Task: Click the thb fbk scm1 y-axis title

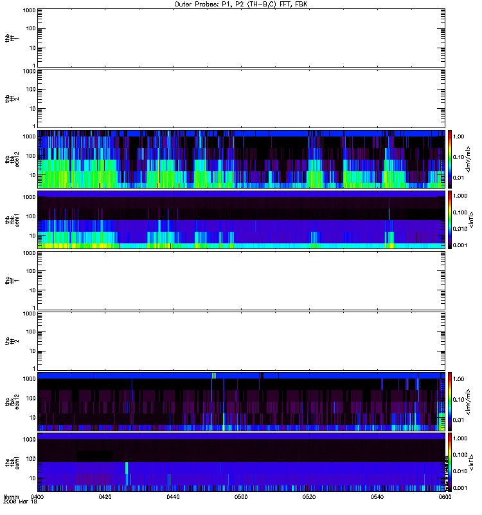Action: point(12,220)
